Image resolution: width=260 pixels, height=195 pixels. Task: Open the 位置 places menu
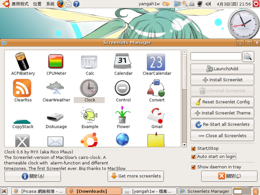pos(37,4)
